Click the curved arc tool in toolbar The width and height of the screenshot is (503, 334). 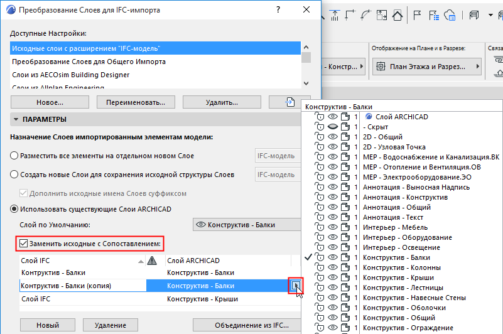coord(365,15)
